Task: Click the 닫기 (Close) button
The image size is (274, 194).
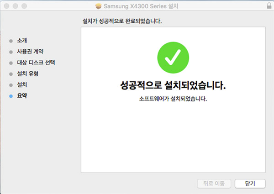Action: click(250, 184)
